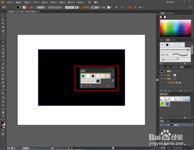The height and width of the screenshot is (150, 194).
Task: Select the Type (T) tool
Action: tap(3, 35)
